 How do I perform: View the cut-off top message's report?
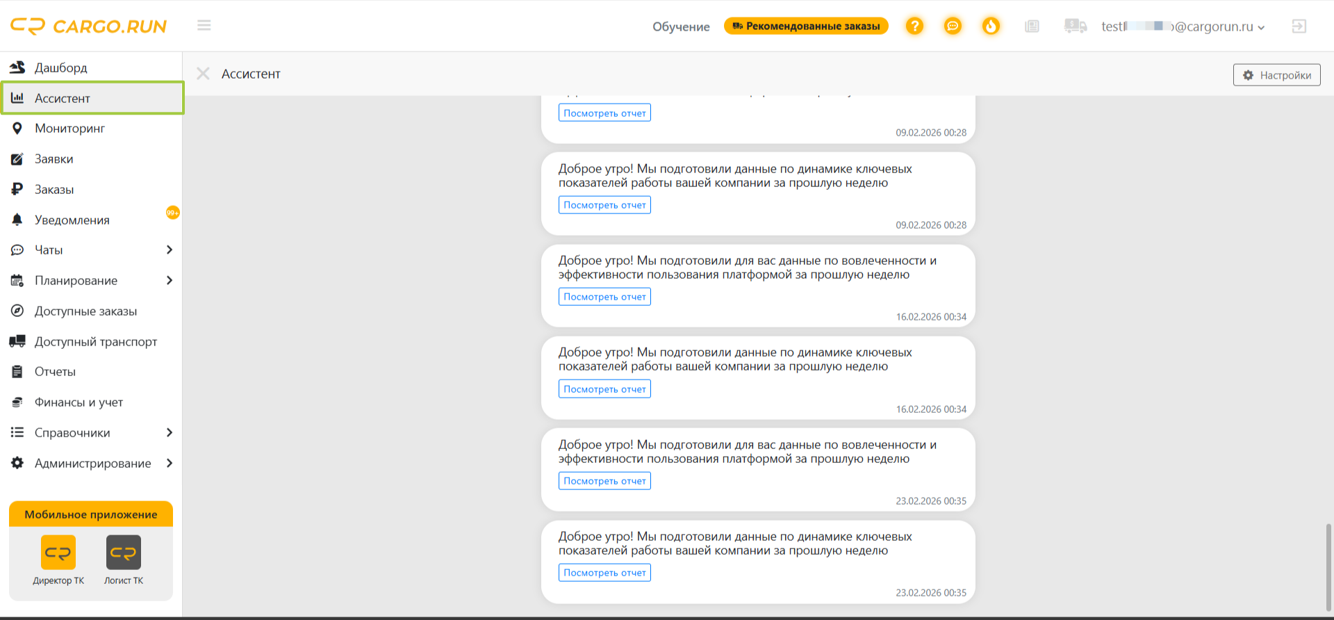604,113
